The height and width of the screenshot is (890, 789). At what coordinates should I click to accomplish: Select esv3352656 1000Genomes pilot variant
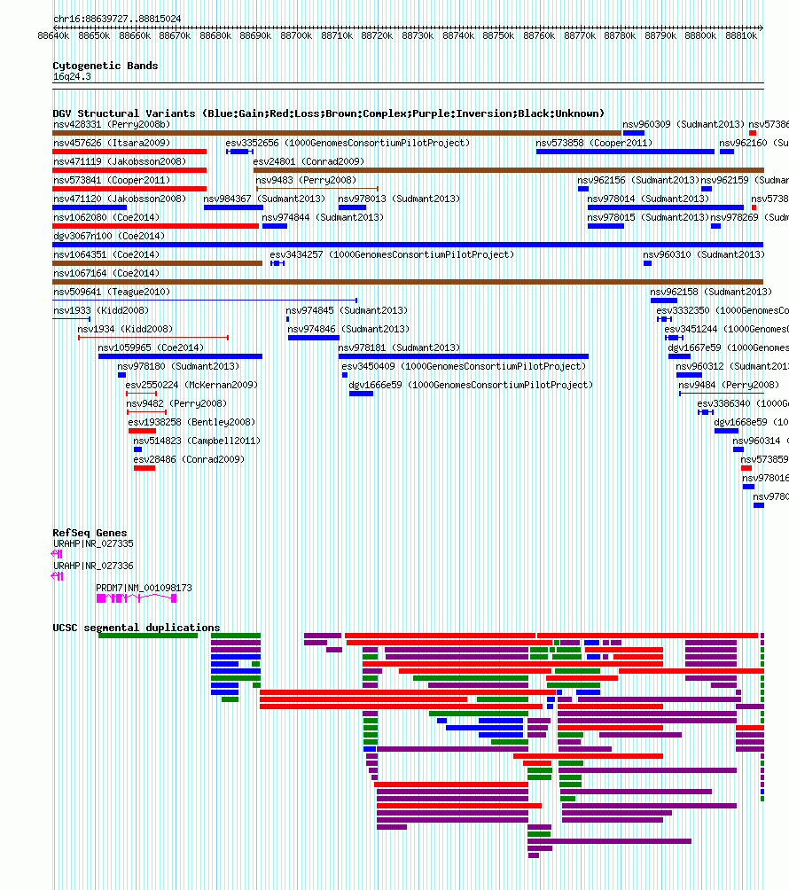(x=348, y=143)
